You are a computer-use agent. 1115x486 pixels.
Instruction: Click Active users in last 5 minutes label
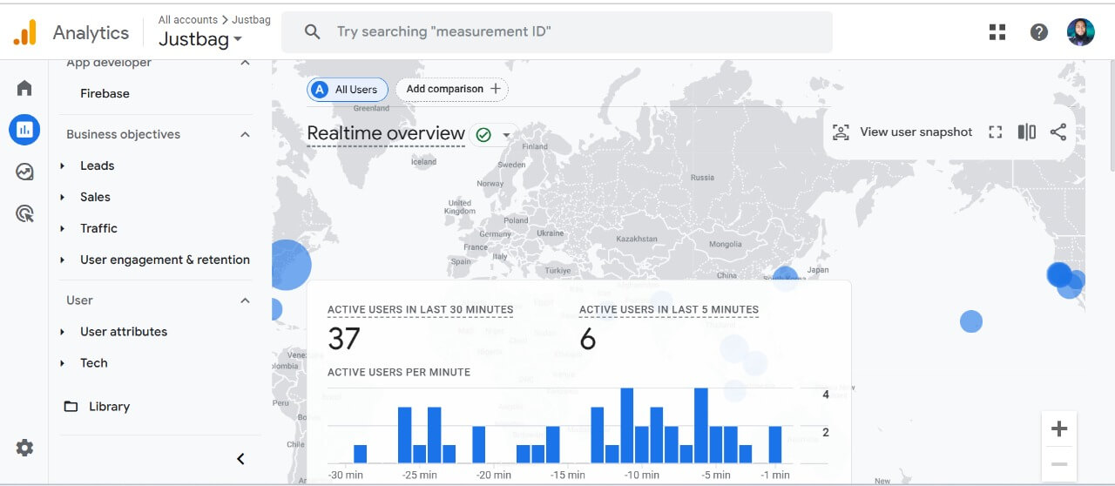[x=669, y=310]
